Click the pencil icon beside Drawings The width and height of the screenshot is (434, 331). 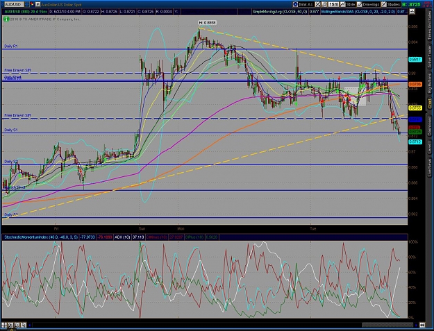[x=359, y=4]
